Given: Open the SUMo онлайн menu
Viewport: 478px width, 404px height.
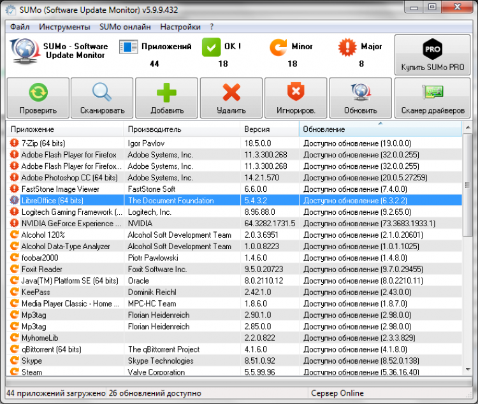Looking at the screenshot, I should pos(125,27).
